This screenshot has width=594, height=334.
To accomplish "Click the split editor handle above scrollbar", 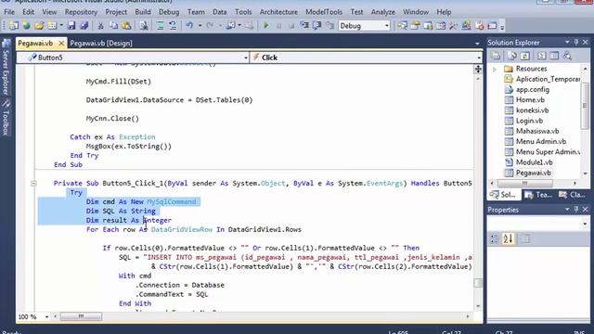I will [478, 69].
